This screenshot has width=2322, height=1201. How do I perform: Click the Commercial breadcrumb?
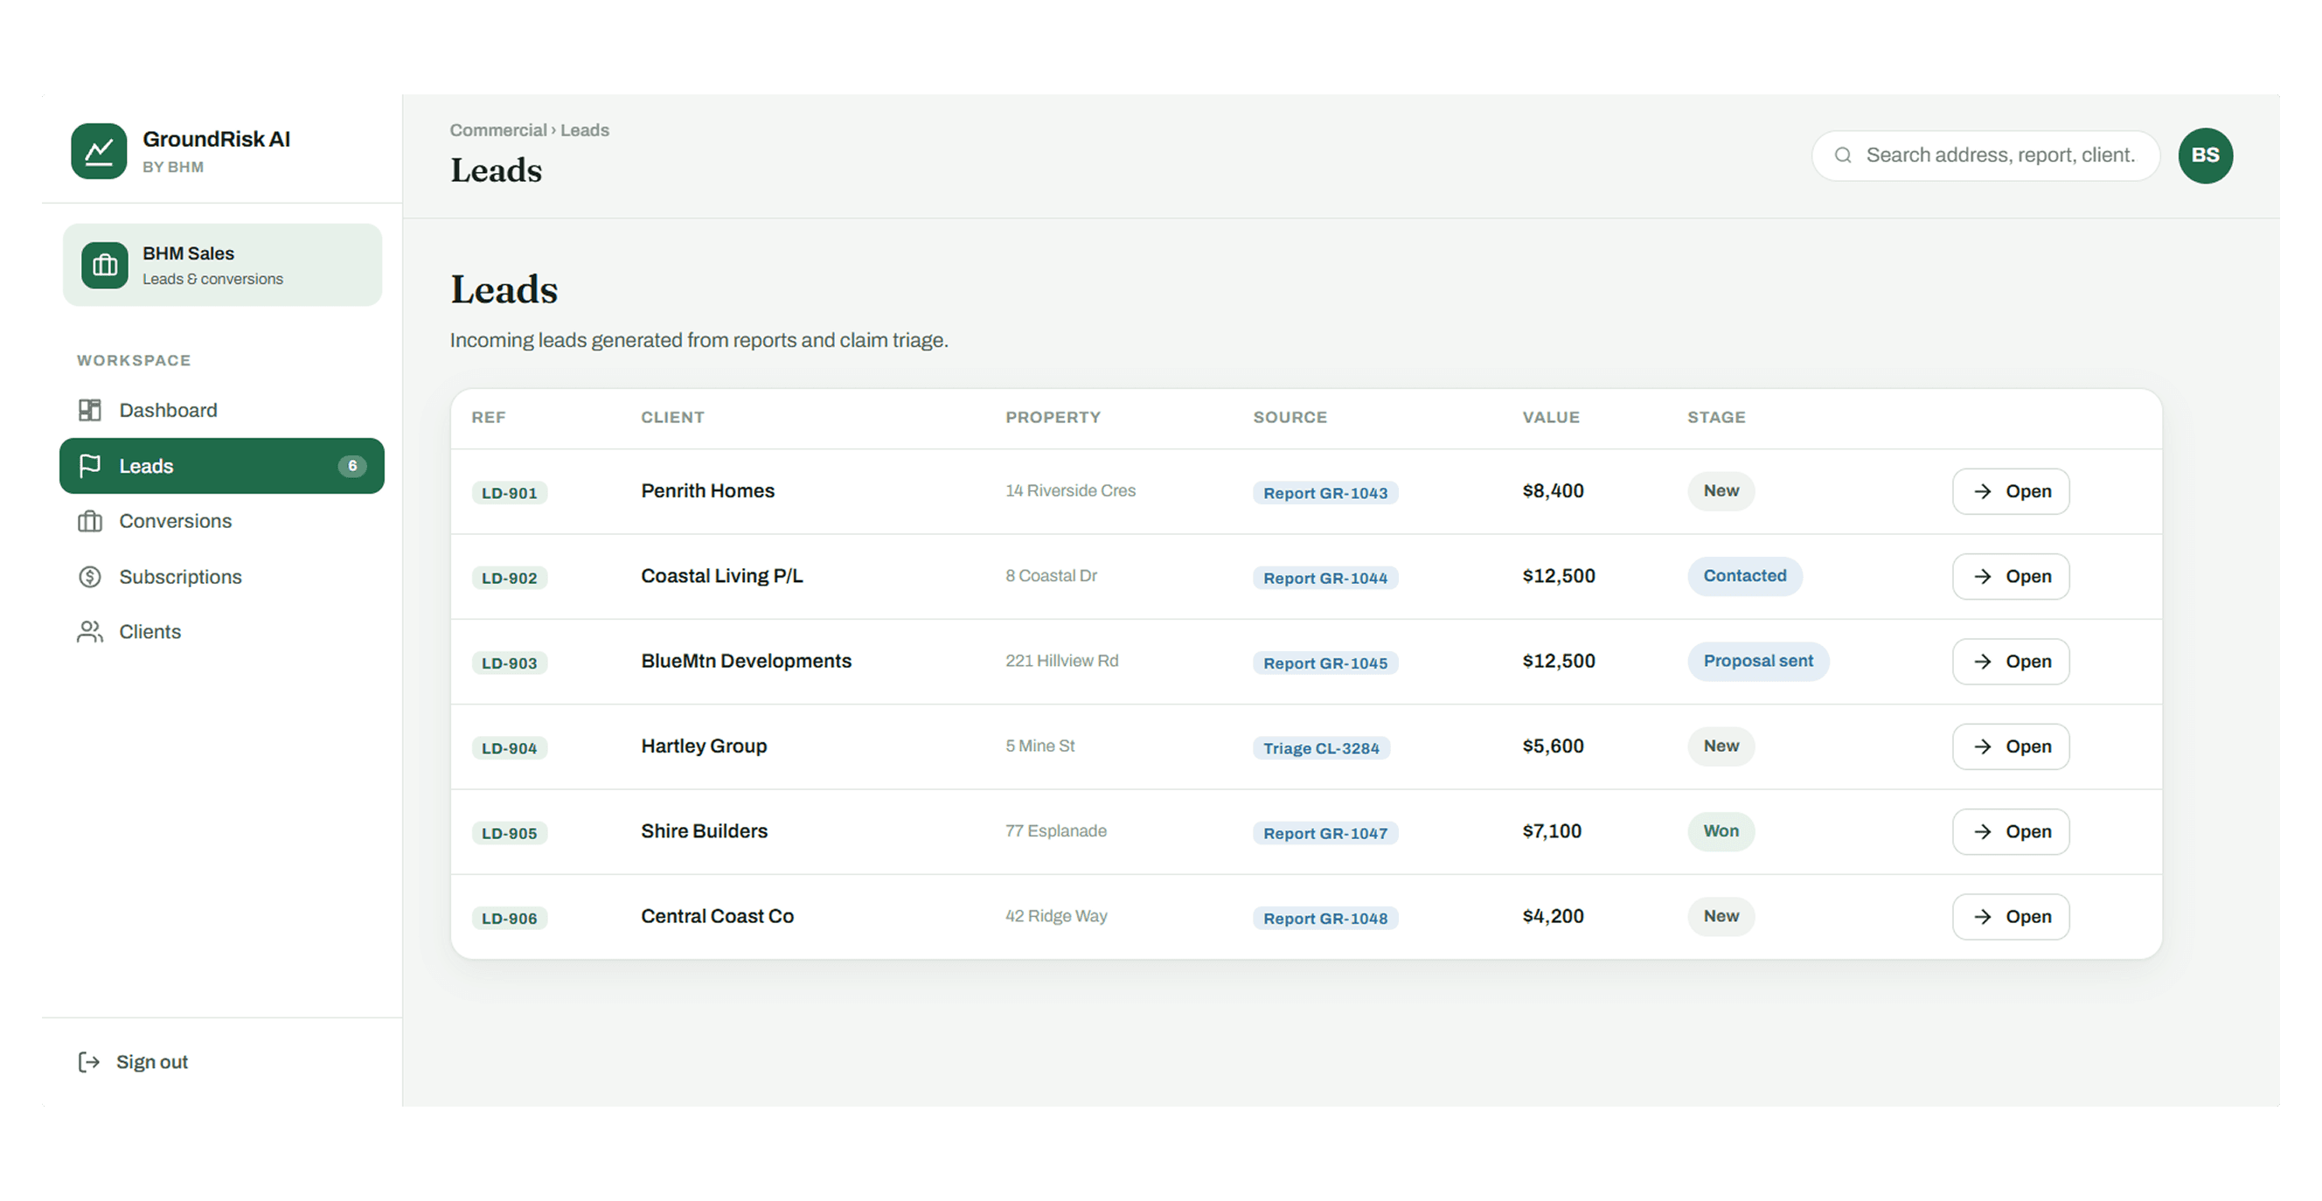[x=497, y=130]
